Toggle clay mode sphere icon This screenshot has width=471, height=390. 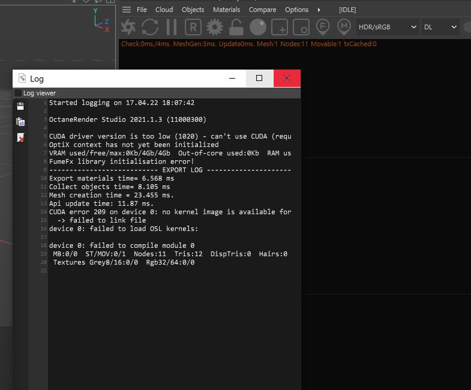(x=258, y=27)
